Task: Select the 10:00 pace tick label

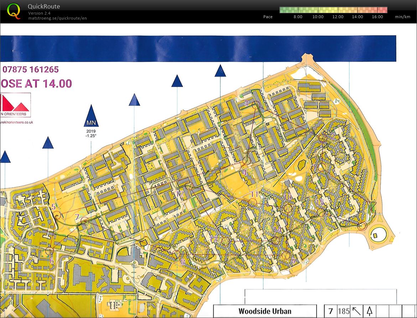Action: [318, 17]
